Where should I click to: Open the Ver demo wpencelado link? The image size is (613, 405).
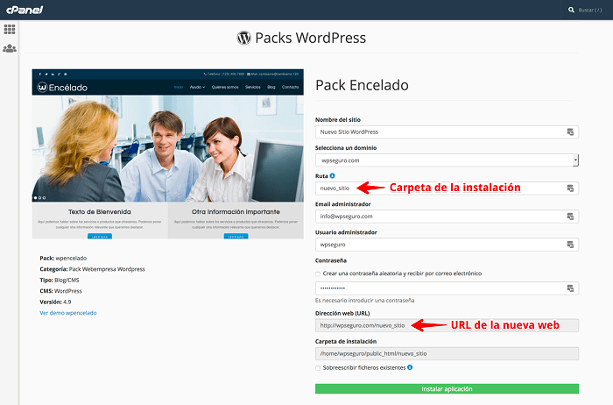point(68,313)
